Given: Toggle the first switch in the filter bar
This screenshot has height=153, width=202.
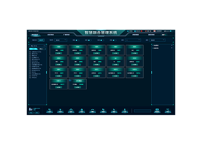Looking at the screenshot, I should point(77,40).
